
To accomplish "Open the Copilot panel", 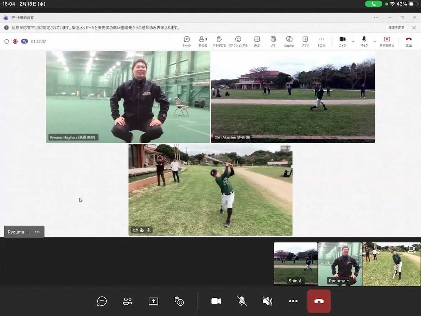I will click(x=289, y=41).
